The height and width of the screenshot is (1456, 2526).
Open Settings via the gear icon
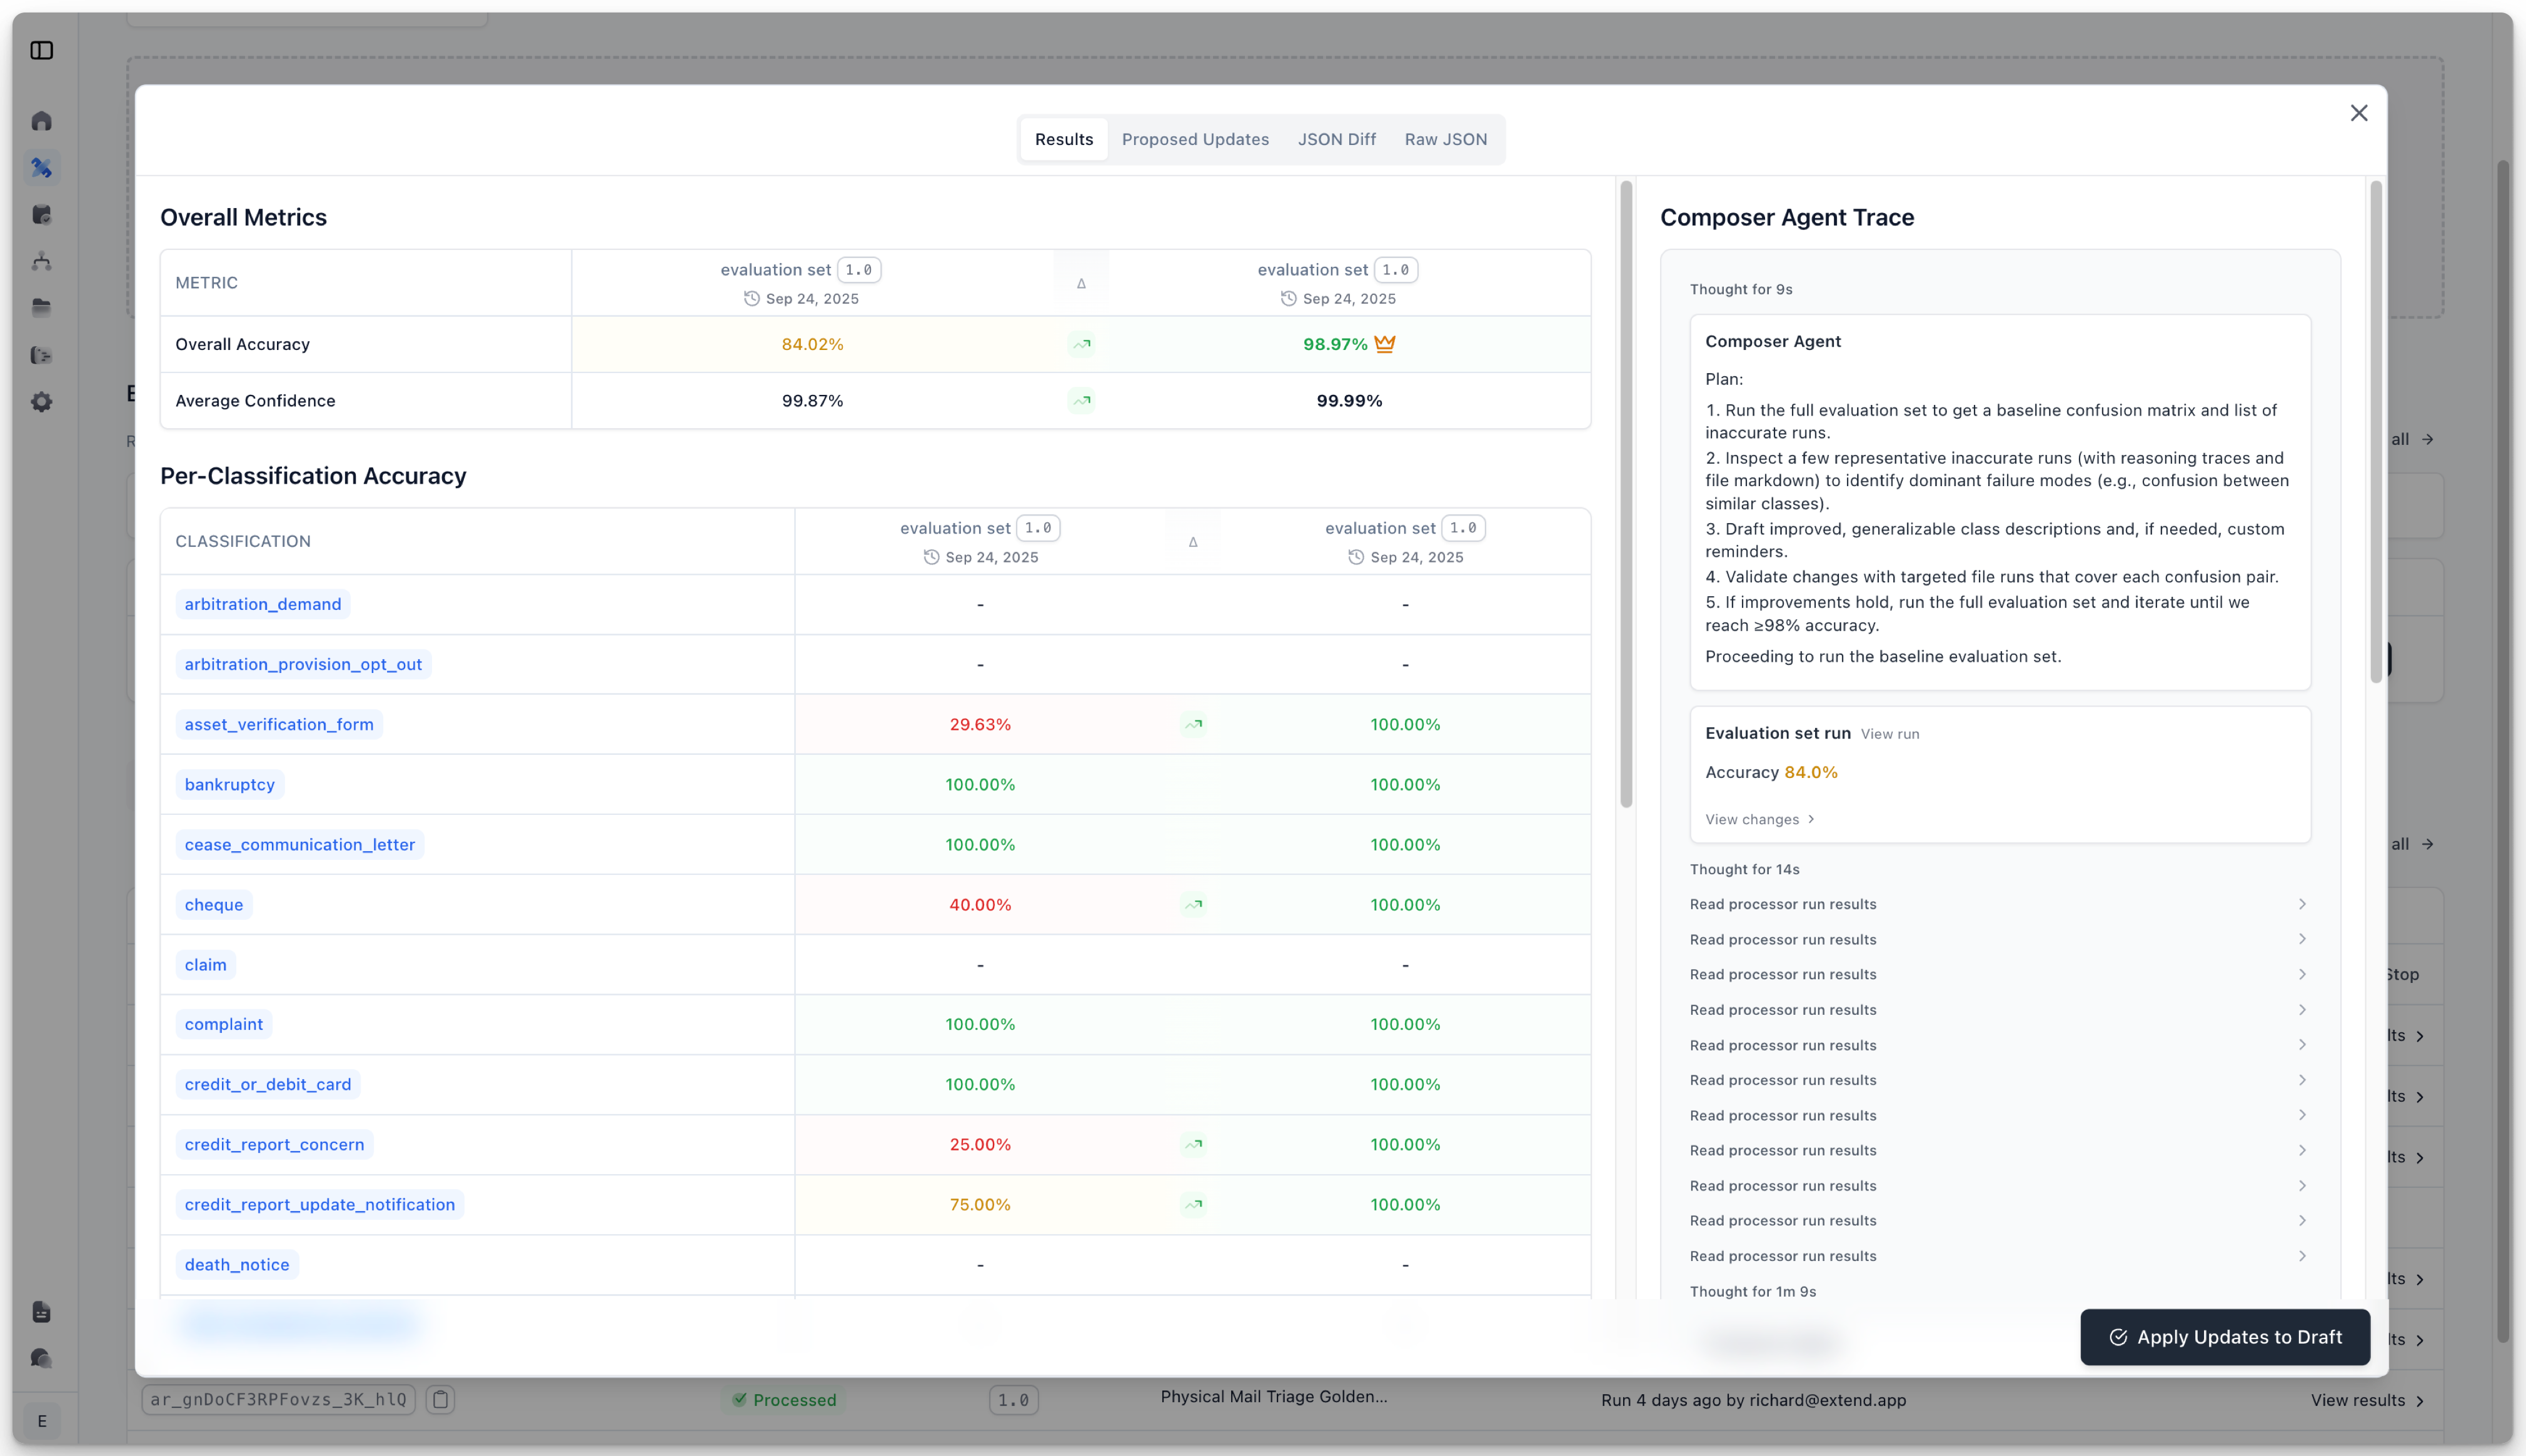(42, 402)
